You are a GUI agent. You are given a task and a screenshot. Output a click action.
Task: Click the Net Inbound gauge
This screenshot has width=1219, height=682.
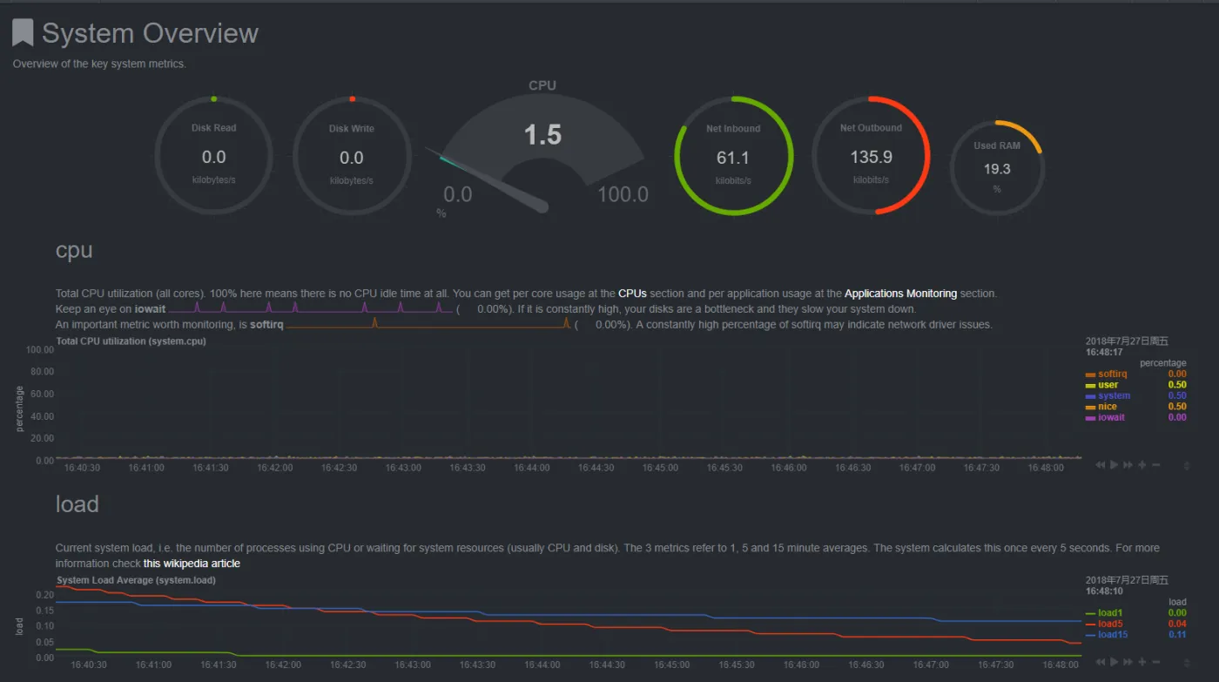[733, 156]
